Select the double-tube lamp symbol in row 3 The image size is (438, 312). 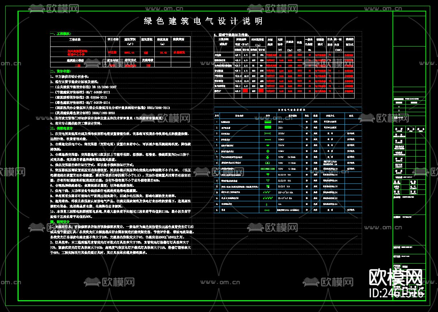coord(268,133)
